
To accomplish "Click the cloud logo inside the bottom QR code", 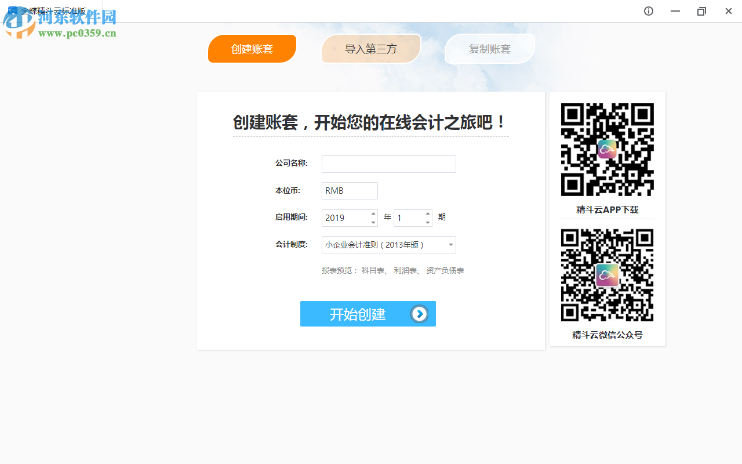I will point(607,274).
